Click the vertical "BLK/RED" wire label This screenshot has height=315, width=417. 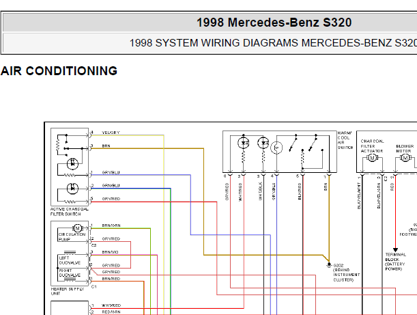point(300,191)
